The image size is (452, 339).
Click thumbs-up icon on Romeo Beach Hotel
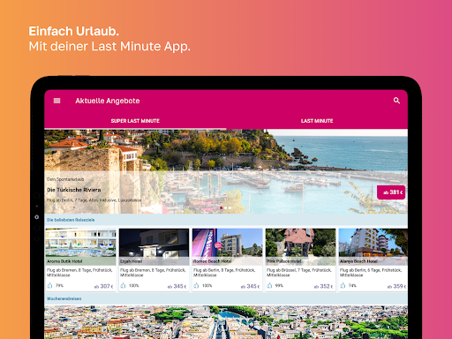click(x=197, y=286)
